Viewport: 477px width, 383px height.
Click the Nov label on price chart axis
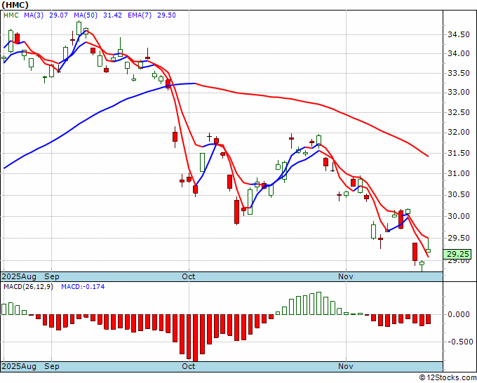coord(346,276)
